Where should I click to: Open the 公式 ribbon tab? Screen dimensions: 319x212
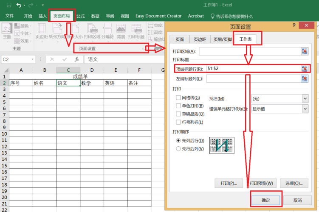[x=81, y=16]
